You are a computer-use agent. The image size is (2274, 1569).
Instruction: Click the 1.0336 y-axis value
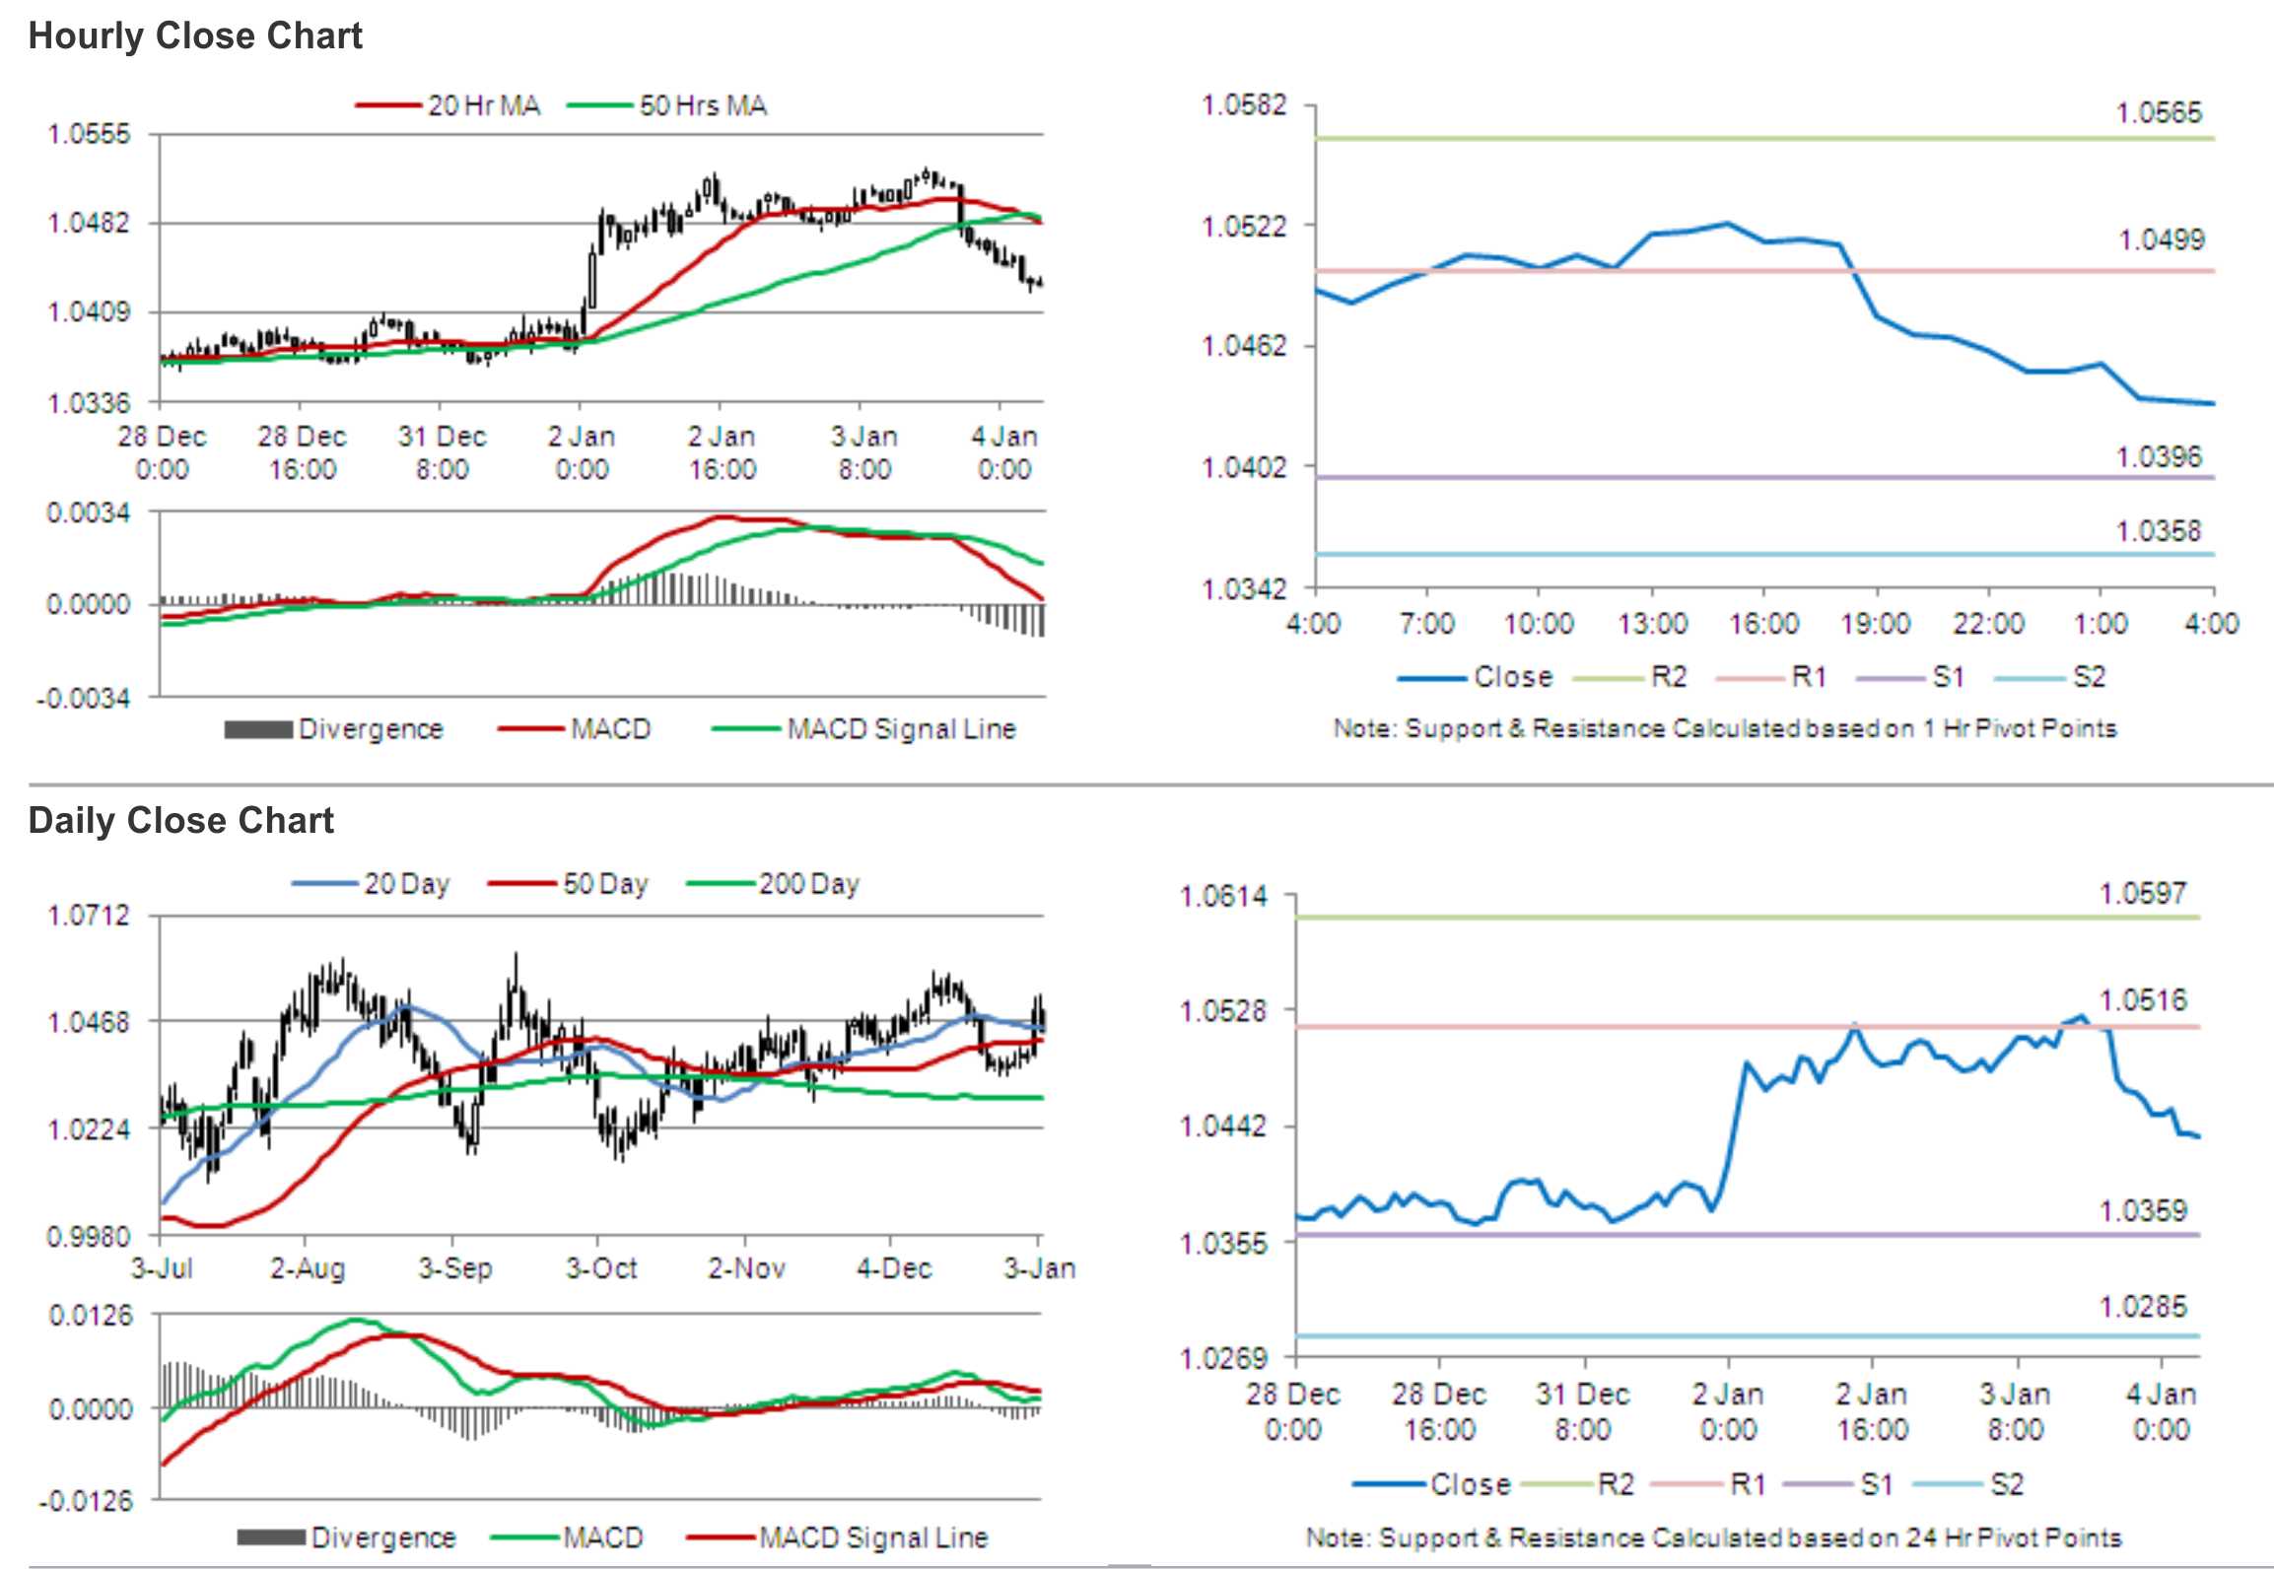[x=89, y=403]
